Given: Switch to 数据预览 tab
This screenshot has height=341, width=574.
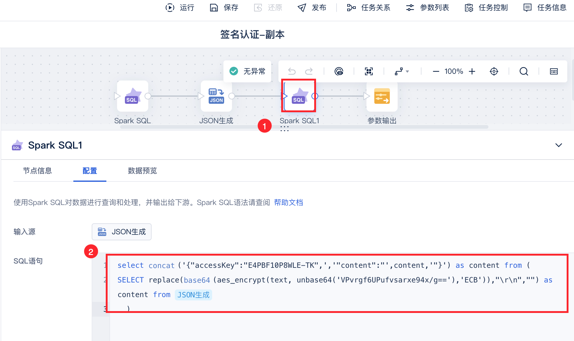Looking at the screenshot, I should (x=142, y=171).
